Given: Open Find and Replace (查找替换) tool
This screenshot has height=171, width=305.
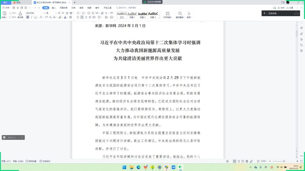Looking at the screenshot, I should 180,14.
